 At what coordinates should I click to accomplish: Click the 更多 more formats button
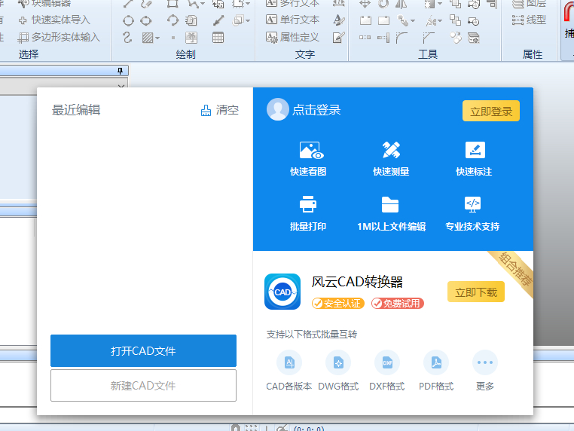coord(484,370)
